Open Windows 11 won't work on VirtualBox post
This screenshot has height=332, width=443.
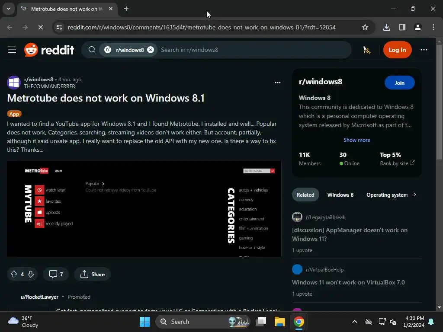(348, 282)
